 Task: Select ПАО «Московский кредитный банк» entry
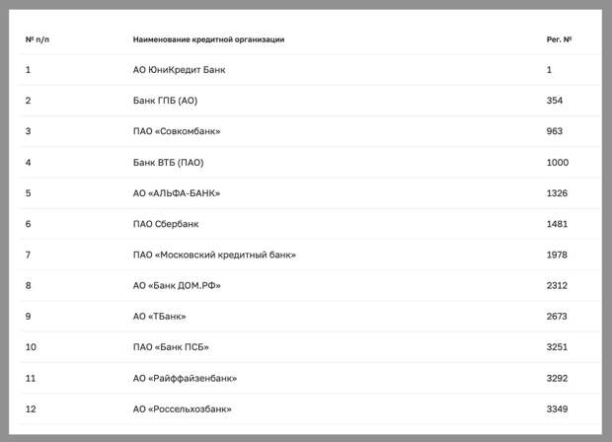pyautogui.click(x=214, y=255)
